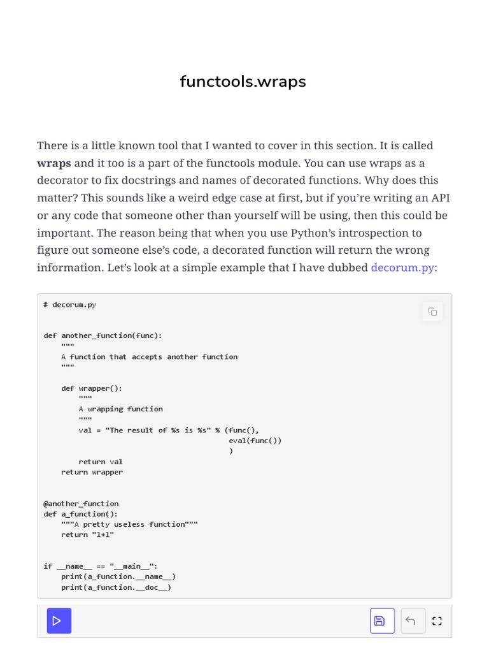Screen dimensions: 489x653
Task: Click the def another_function(func) line
Action: [103, 335]
